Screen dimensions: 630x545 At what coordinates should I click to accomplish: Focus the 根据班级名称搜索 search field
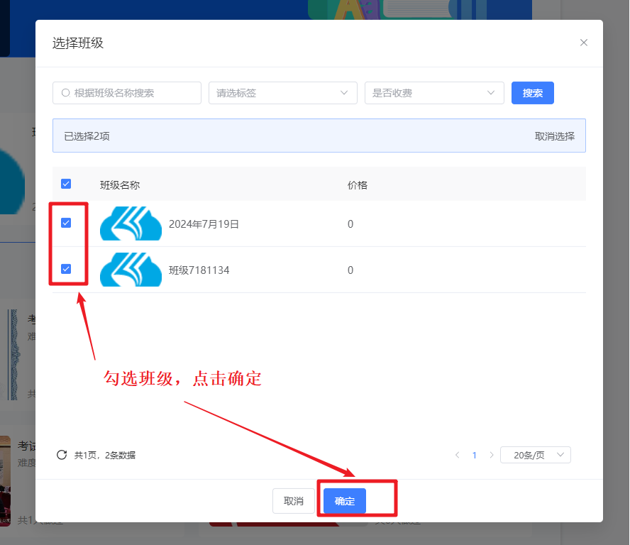tap(126, 93)
